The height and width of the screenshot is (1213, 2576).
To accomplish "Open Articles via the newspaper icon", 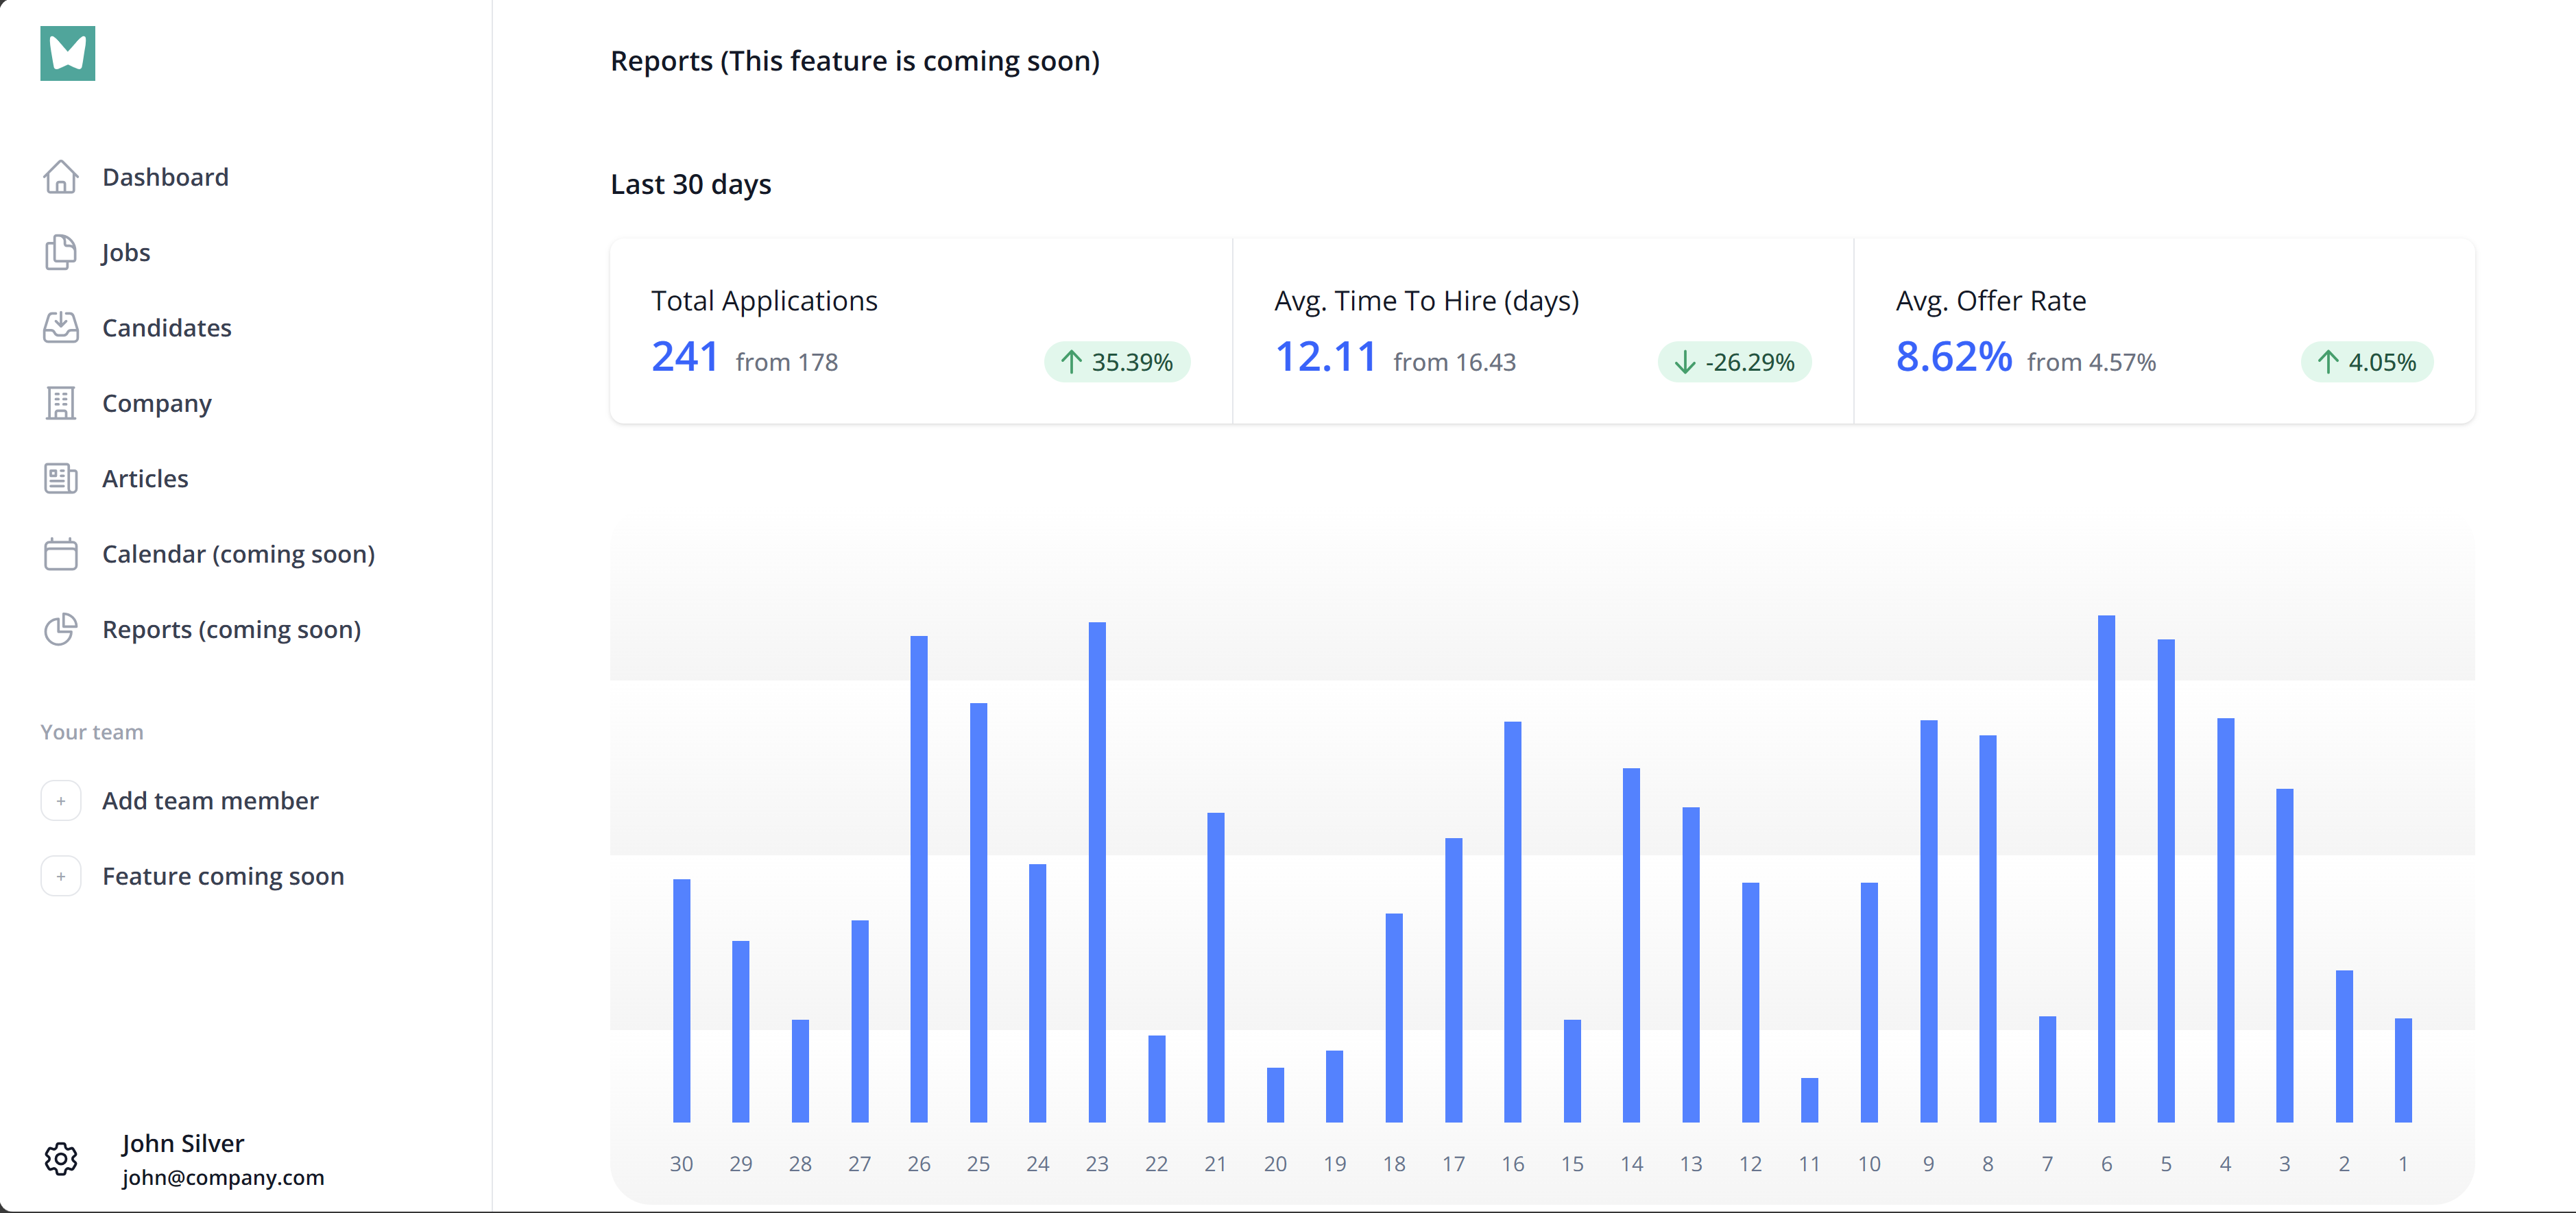I will pyautogui.click(x=61, y=478).
